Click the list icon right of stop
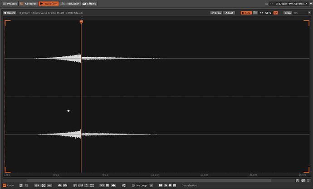 click(175, 185)
